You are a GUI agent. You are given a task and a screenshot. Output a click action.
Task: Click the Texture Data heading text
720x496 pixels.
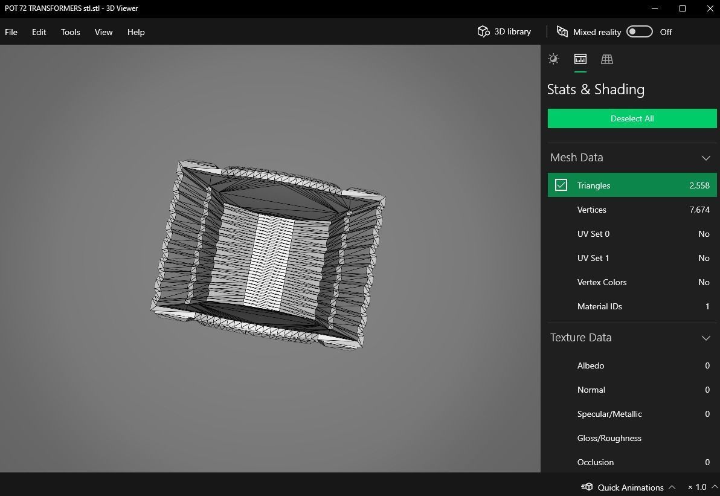(x=581, y=338)
